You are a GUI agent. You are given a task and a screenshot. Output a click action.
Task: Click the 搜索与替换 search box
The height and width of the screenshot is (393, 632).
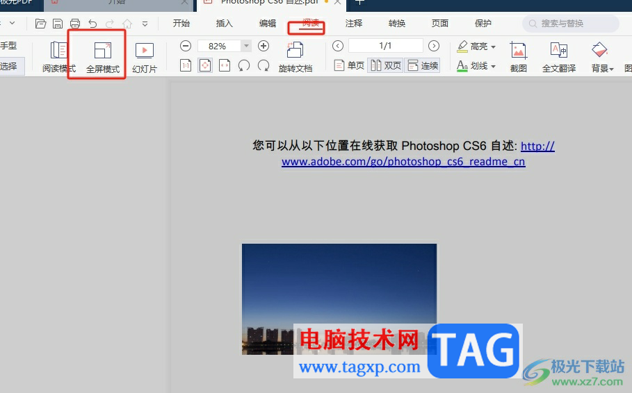point(571,24)
